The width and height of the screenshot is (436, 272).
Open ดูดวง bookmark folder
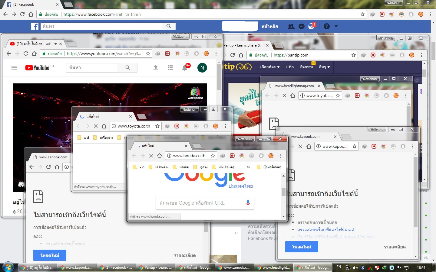point(201,167)
